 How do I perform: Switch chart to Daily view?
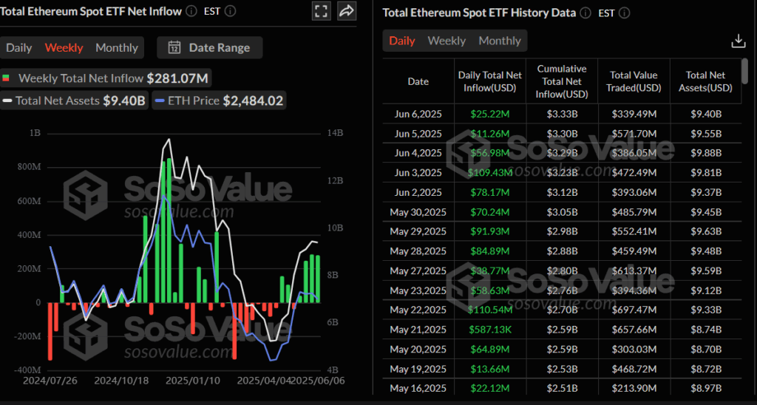pos(19,48)
